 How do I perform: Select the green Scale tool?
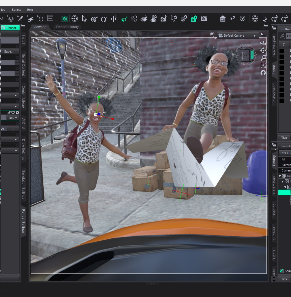pyautogui.click(x=124, y=18)
